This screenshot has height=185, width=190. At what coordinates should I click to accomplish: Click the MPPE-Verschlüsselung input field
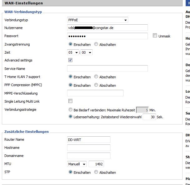(x=95, y=93)
